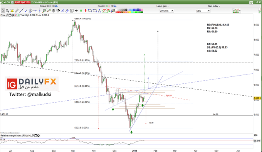
Task: Select the trend line drawing tool
Action: pos(22,11)
